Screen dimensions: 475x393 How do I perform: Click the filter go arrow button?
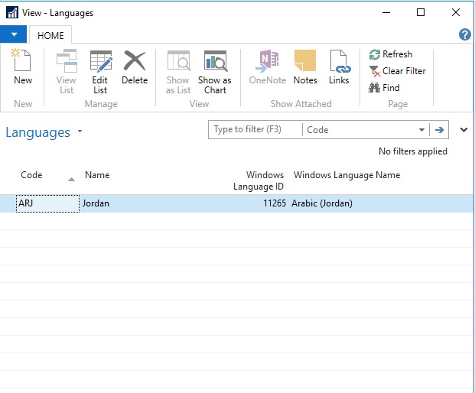coord(440,130)
